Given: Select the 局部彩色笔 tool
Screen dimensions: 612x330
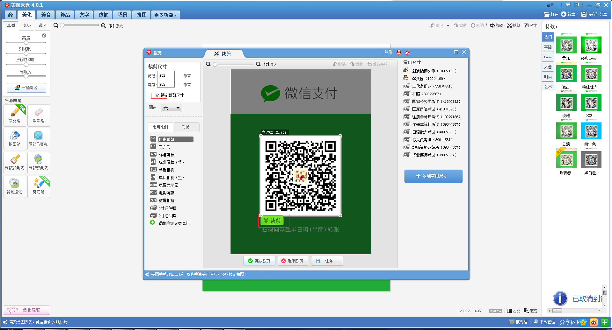Looking at the screenshot, I should pos(15,162).
